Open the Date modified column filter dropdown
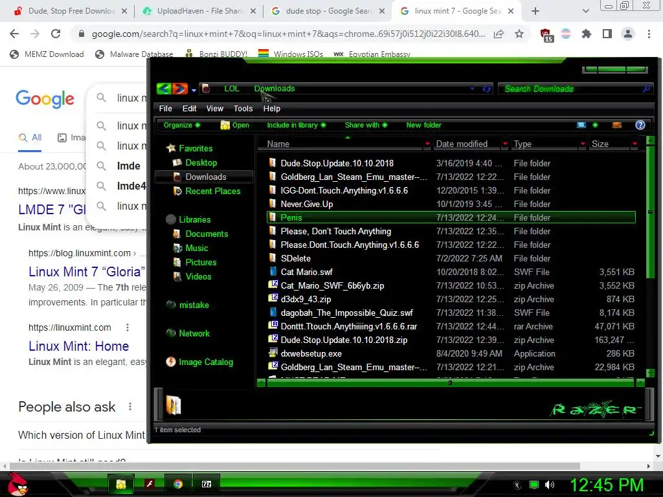This screenshot has height=497, width=663. pyautogui.click(x=505, y=144)
